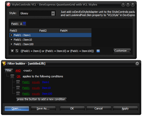Click the AND root operator link
The image size is (143, 116).
[x=18, y=71]
